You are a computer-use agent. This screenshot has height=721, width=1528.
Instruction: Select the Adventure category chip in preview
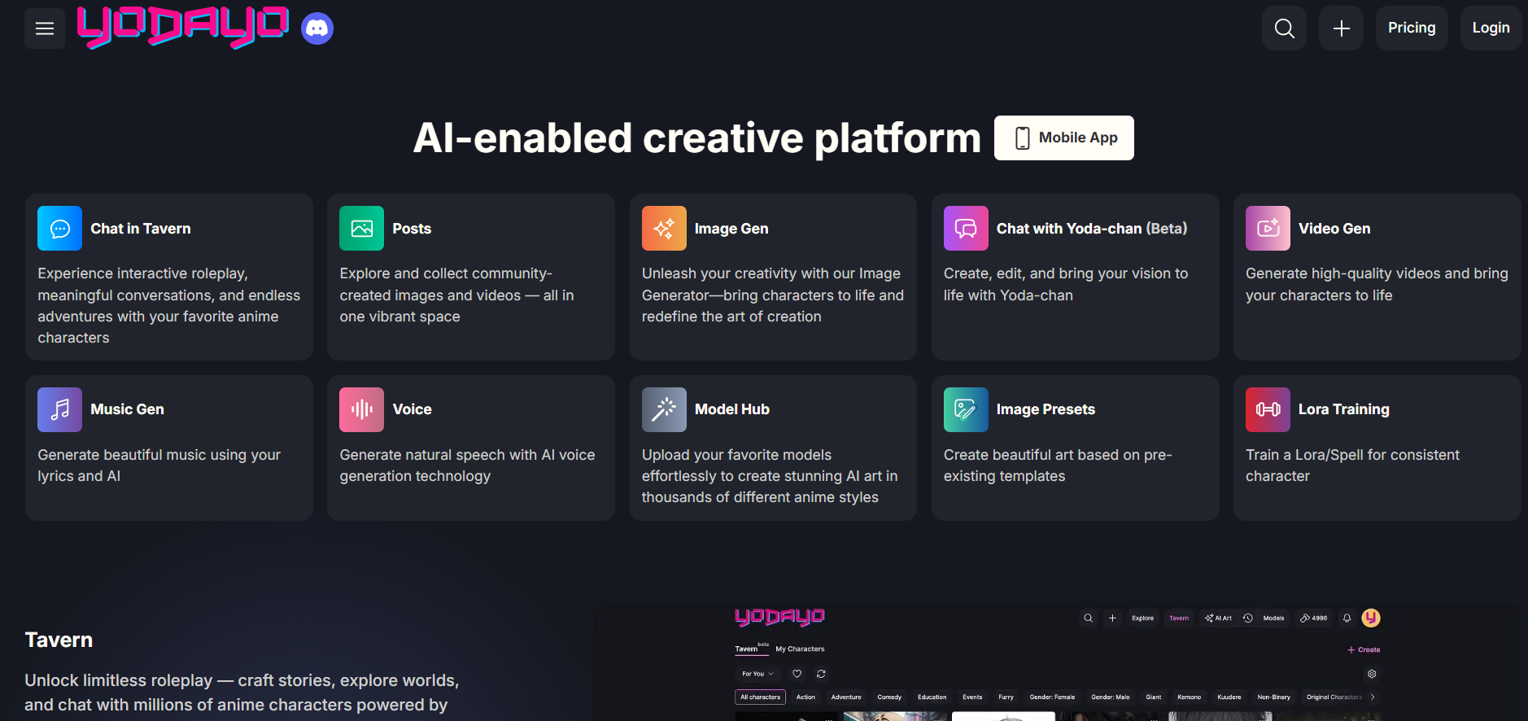(x=846, y=697)
